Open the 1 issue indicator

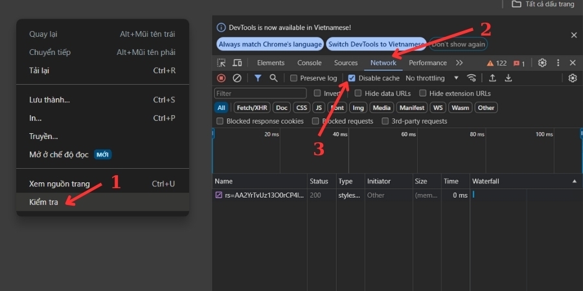coord(519,63)
